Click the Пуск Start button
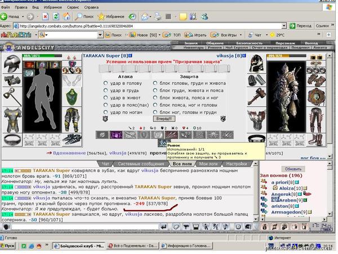This screenshot has height=254, width=338. coord(7,246)
